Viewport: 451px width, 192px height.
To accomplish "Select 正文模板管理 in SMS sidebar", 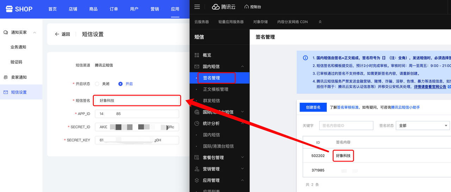I will pyautogui.click(x=216, y=89).
